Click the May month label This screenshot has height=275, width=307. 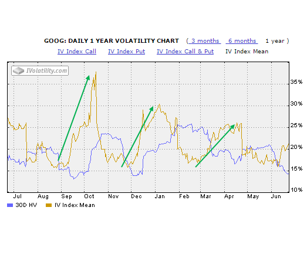[x=253, y=196]
